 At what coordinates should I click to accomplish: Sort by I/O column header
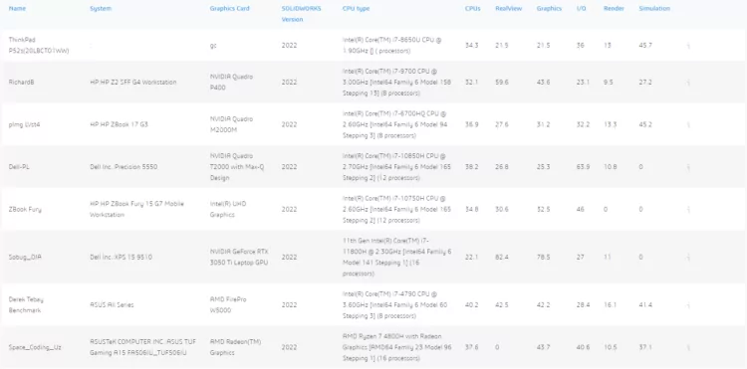pos(582,9)
